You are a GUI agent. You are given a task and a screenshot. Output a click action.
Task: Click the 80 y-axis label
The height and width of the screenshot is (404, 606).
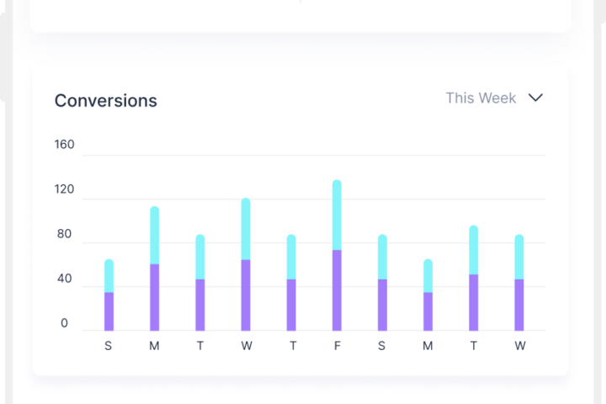pyautogui.click(x=65, y=235)
